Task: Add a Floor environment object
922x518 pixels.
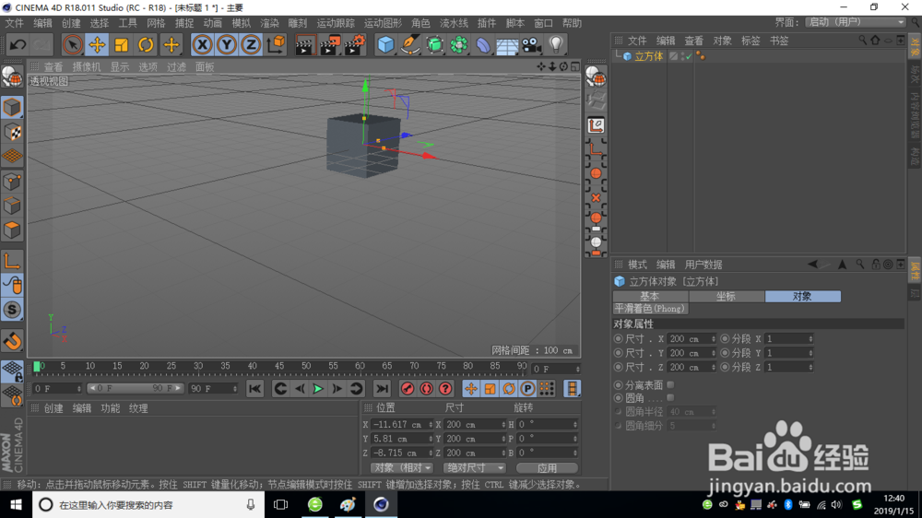Action: click(507, 44)
